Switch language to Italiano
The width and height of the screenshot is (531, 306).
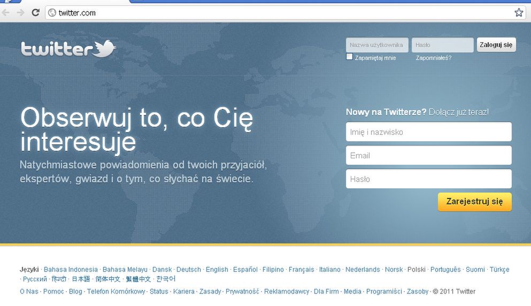point(329,270)
